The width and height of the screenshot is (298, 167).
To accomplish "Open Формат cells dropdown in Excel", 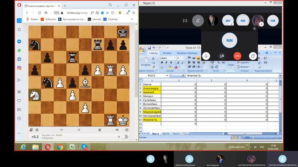I will point(244,67).
